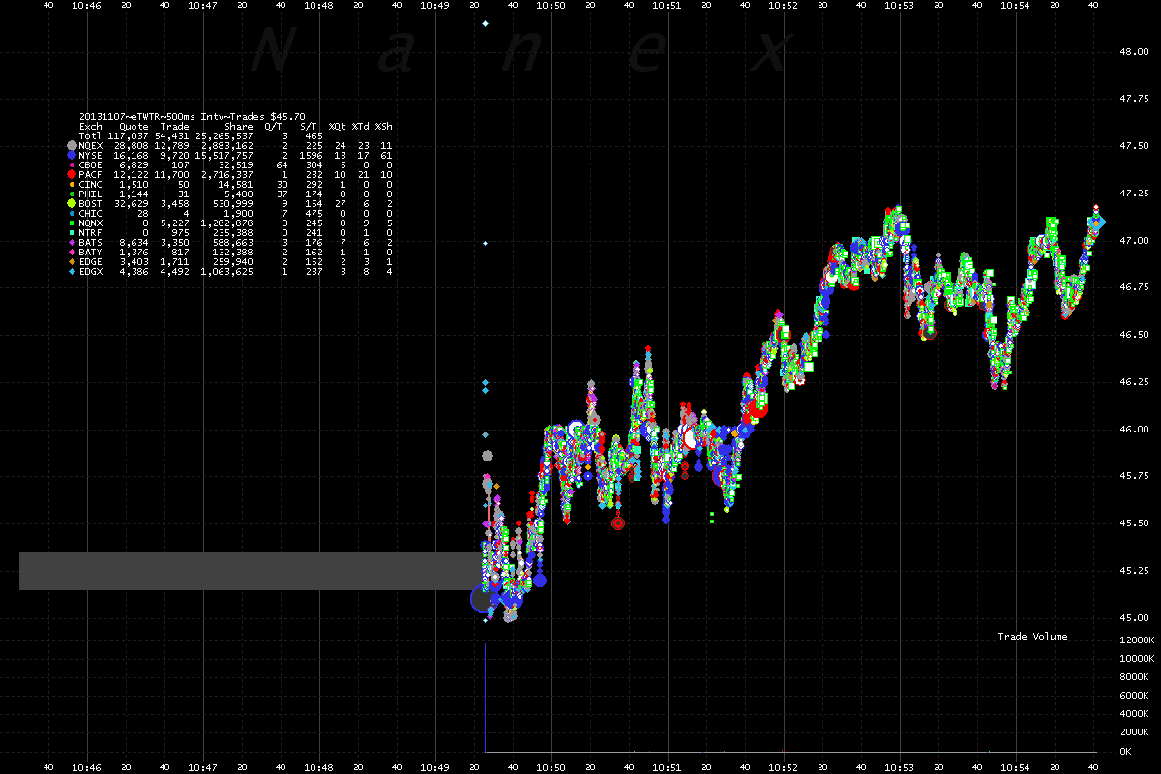The image size is (1161, 774).
Task: Click the 'Totl' row label
Action: click(91, 135)
